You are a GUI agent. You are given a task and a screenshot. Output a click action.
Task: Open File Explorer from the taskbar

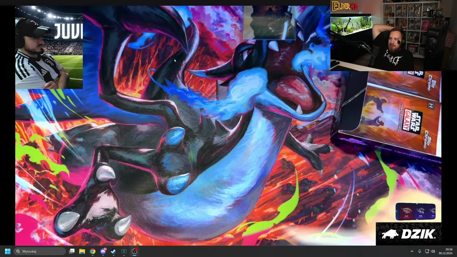coord(82,251)
